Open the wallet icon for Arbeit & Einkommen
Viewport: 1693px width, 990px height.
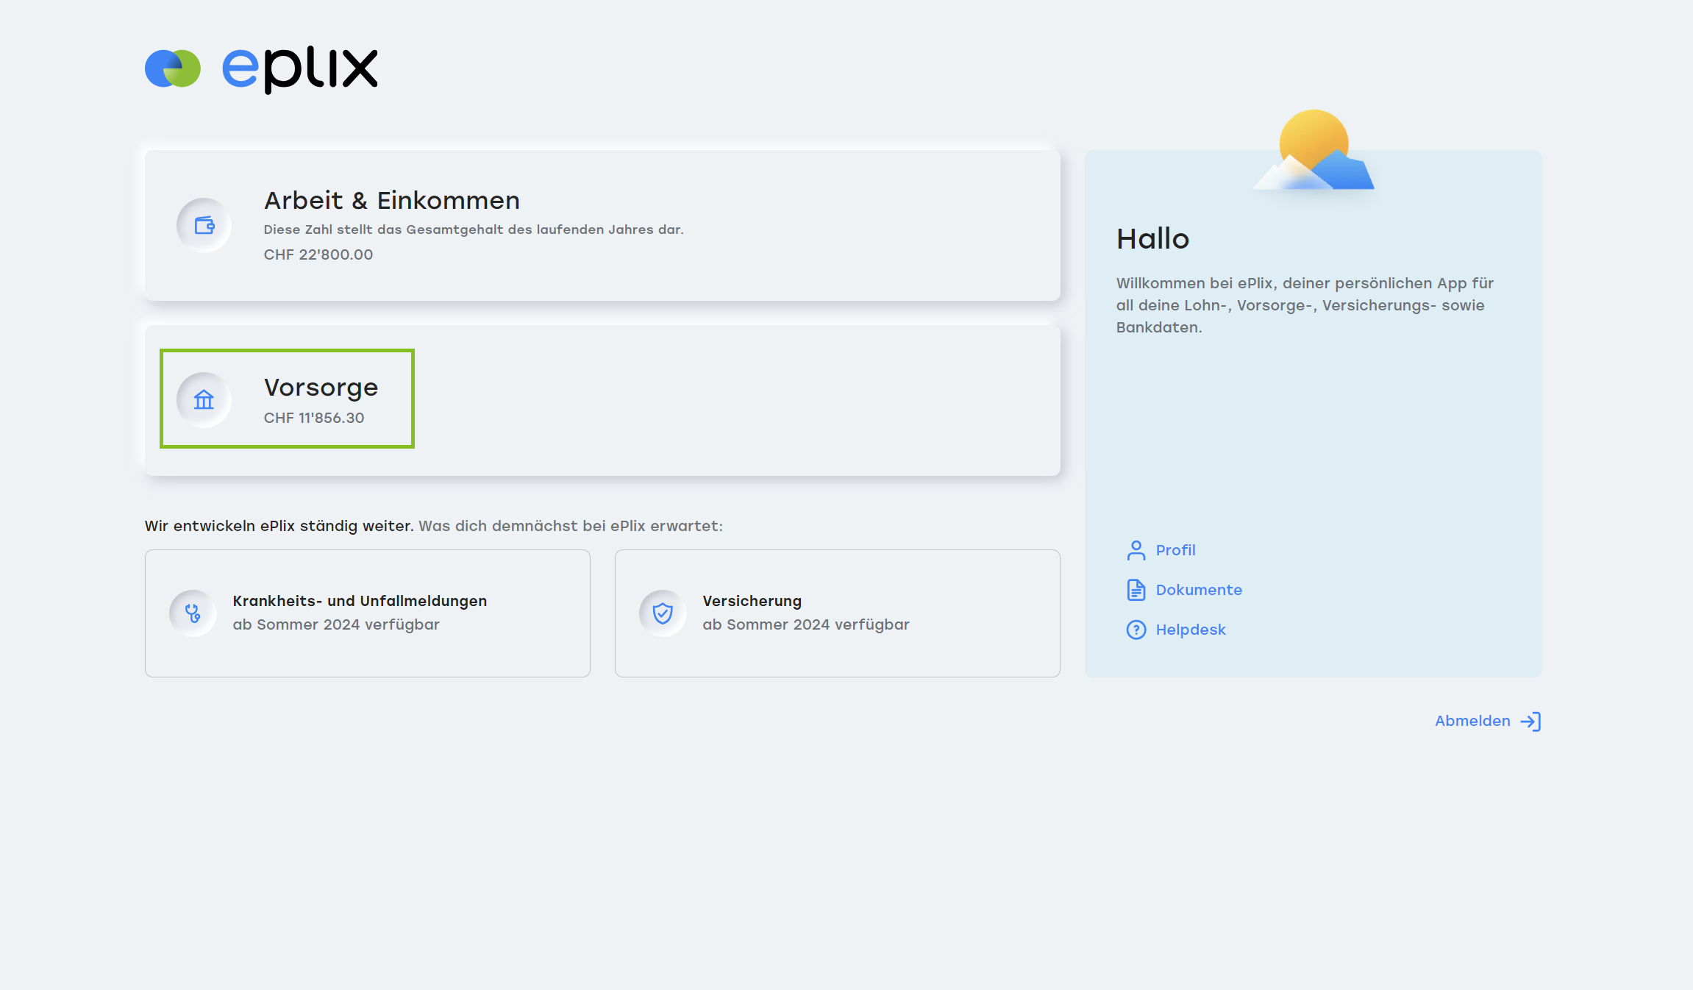point(204,225)
